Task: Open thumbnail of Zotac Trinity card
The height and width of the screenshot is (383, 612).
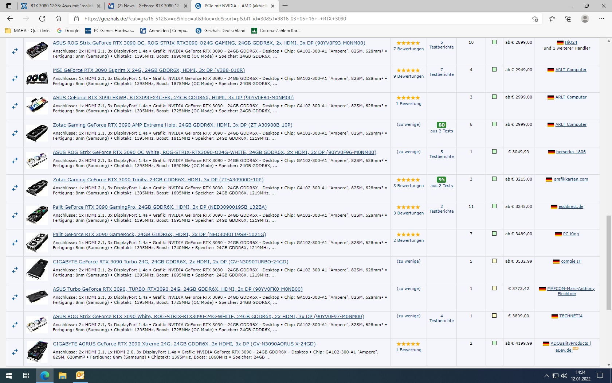Action: (x=37, y=188)
